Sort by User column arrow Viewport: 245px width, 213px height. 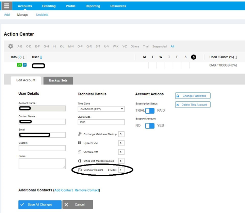(41, 57)
